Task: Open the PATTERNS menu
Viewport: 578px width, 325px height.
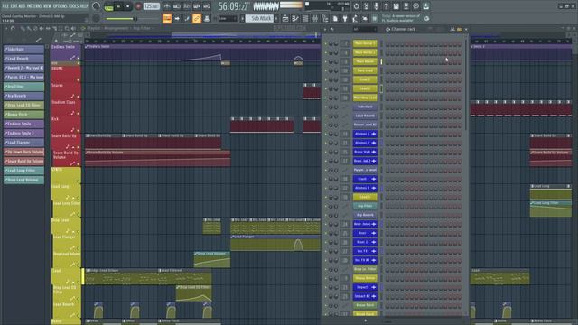Action: (x=34, y=6)
